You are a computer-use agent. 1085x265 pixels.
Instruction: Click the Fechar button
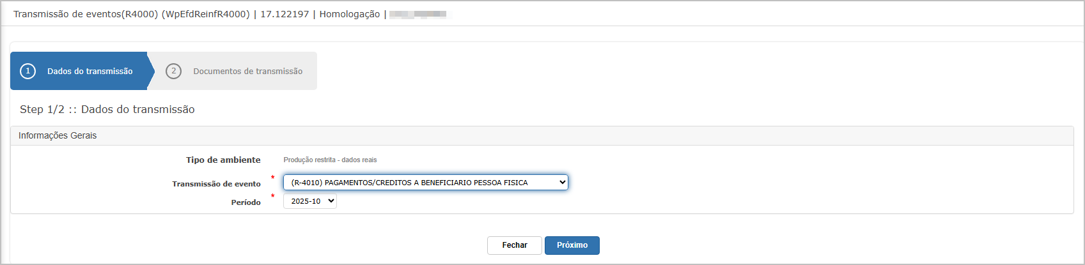(515, 245)
